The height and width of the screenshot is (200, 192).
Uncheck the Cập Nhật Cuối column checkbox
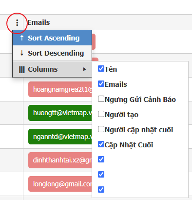click(101, 144)
